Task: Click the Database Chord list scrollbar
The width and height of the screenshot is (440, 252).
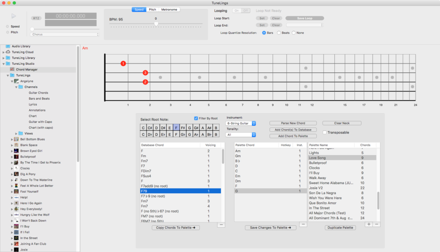Action: pyautogui.click(x=223, y=156)
